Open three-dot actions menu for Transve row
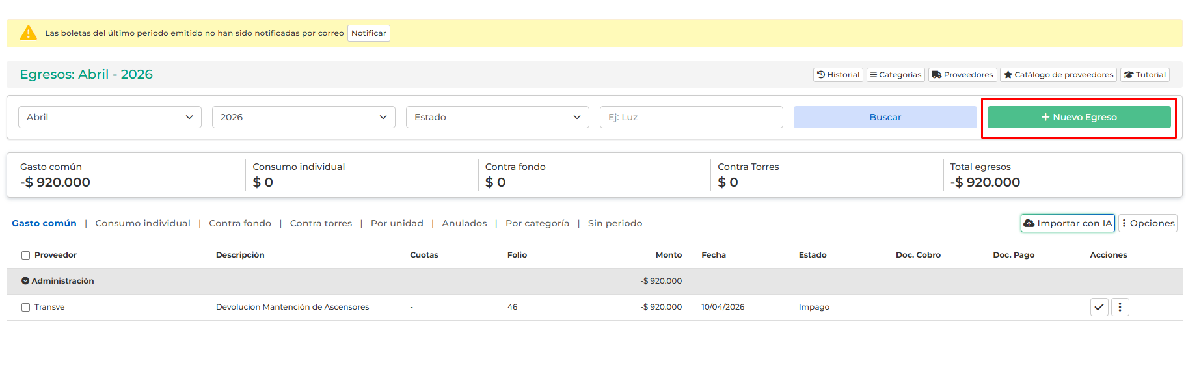Viewport: 1186px width, 365px height. pos(1120,307)
